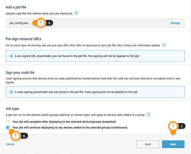Click orange step 5 exclamation marker
191x154 pixels.
[x=41, y=23]
